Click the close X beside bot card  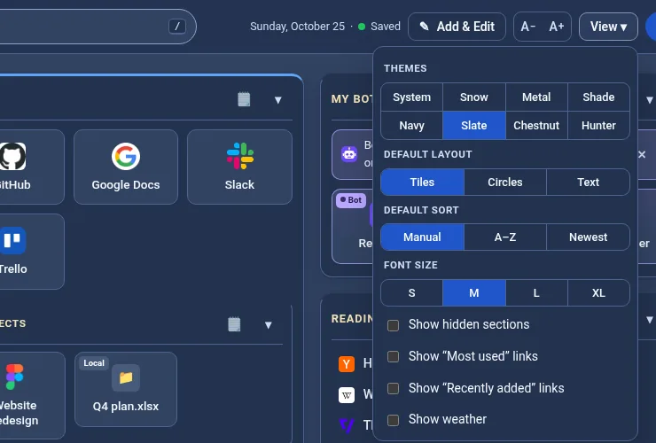642,154
